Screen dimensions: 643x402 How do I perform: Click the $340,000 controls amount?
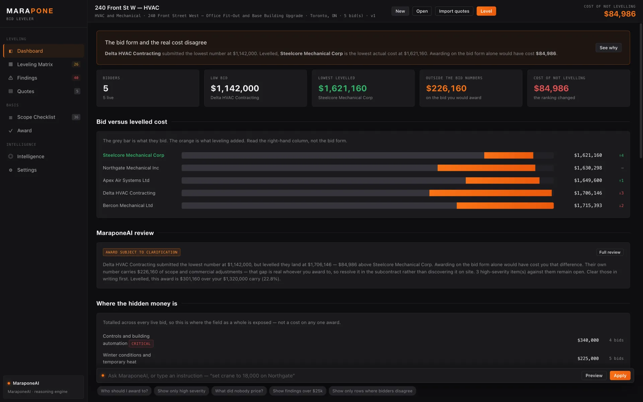click(x=588, y=340)
